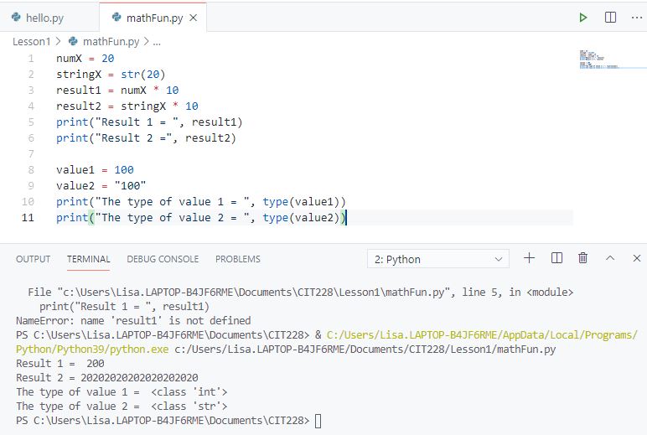Close the mathFun.py tab

pyautogui.click(x=193, y=18)
